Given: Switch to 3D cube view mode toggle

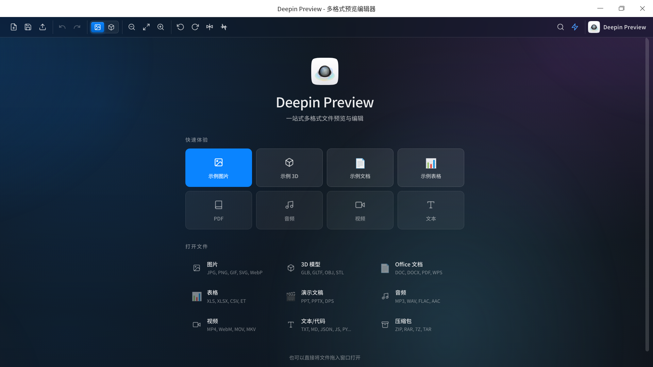Looking at the screenshot, I should (111, 27).
